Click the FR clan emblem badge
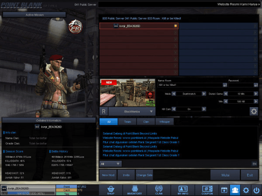Viewport: 262px width, 196px height. point(76,27)
